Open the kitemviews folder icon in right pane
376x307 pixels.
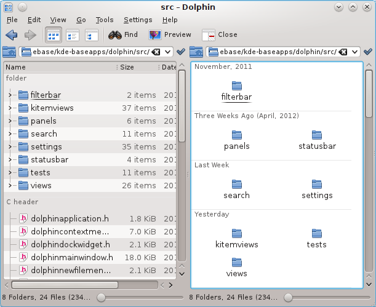click(237, 233)
